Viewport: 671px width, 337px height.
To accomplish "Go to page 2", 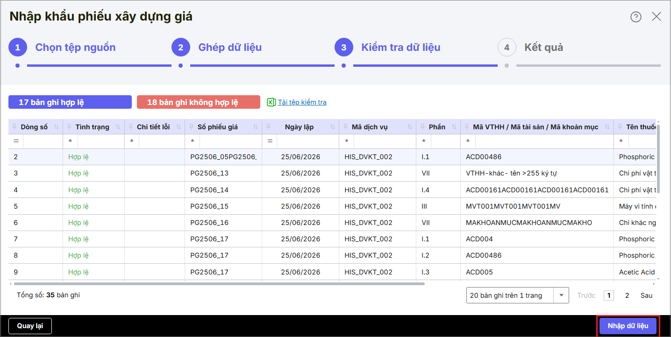I will coord(627,295).
